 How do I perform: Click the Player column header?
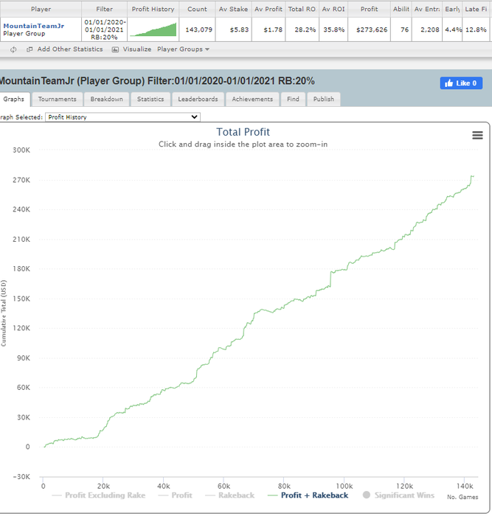[41, 9]
